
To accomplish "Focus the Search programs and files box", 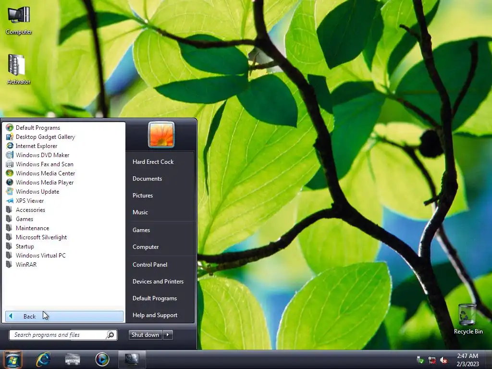I will click(63, 335).
